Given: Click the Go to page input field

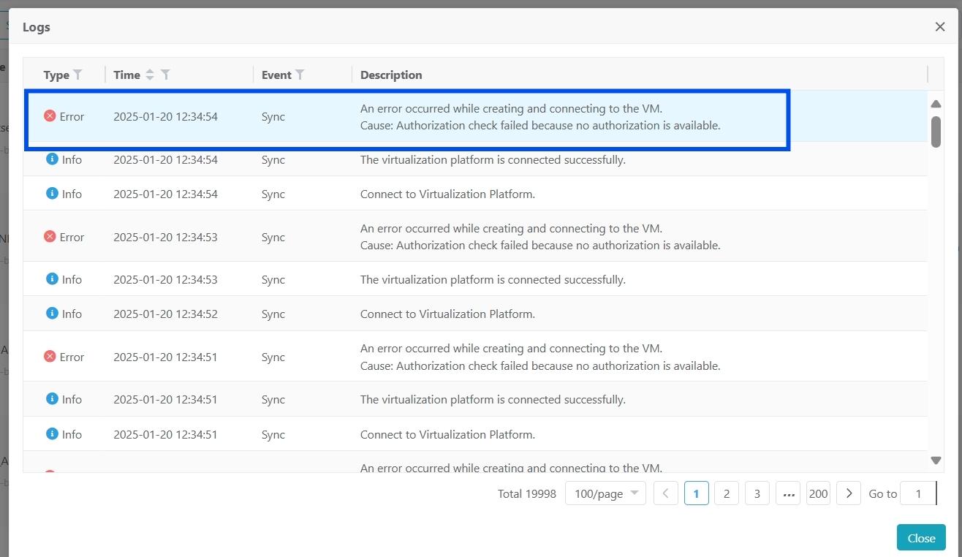Looking at the screenshot, I should tap(919, 493).
